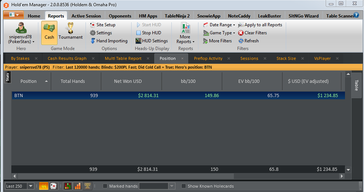Click the orange bar chart icon
The width and height of the screenshot is (364, 192).
[78, 186]
